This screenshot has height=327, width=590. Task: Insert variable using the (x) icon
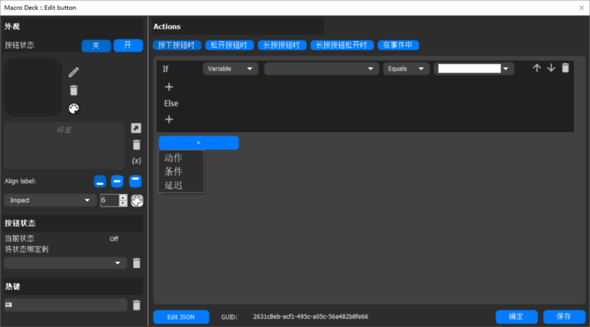click(136, 160)
